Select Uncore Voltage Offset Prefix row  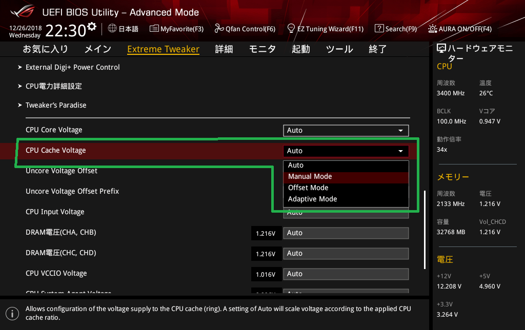[x=72, y=191]
